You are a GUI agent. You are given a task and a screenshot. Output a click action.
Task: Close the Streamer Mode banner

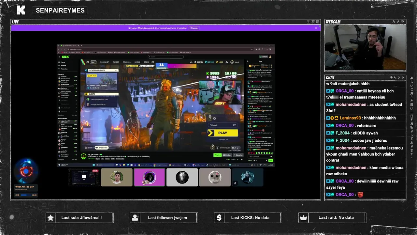[316, 28]
